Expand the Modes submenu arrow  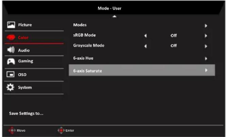pos(206,26)
